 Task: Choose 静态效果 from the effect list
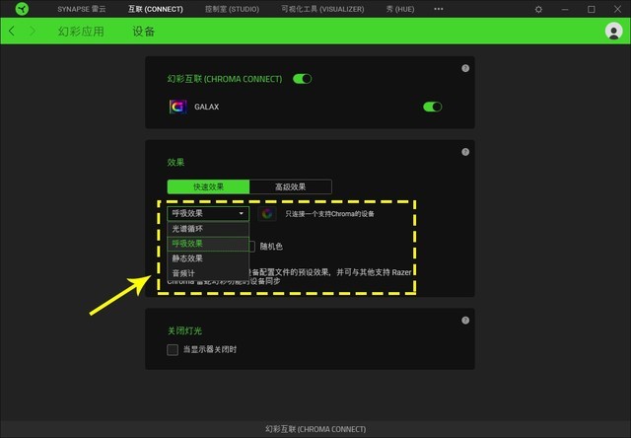(208, 258)
